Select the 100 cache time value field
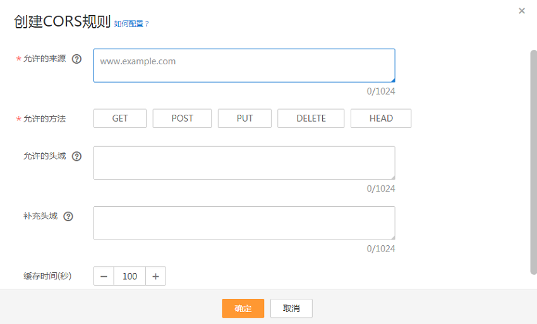This screenshot has height=324, width=537. coord(130,276)
